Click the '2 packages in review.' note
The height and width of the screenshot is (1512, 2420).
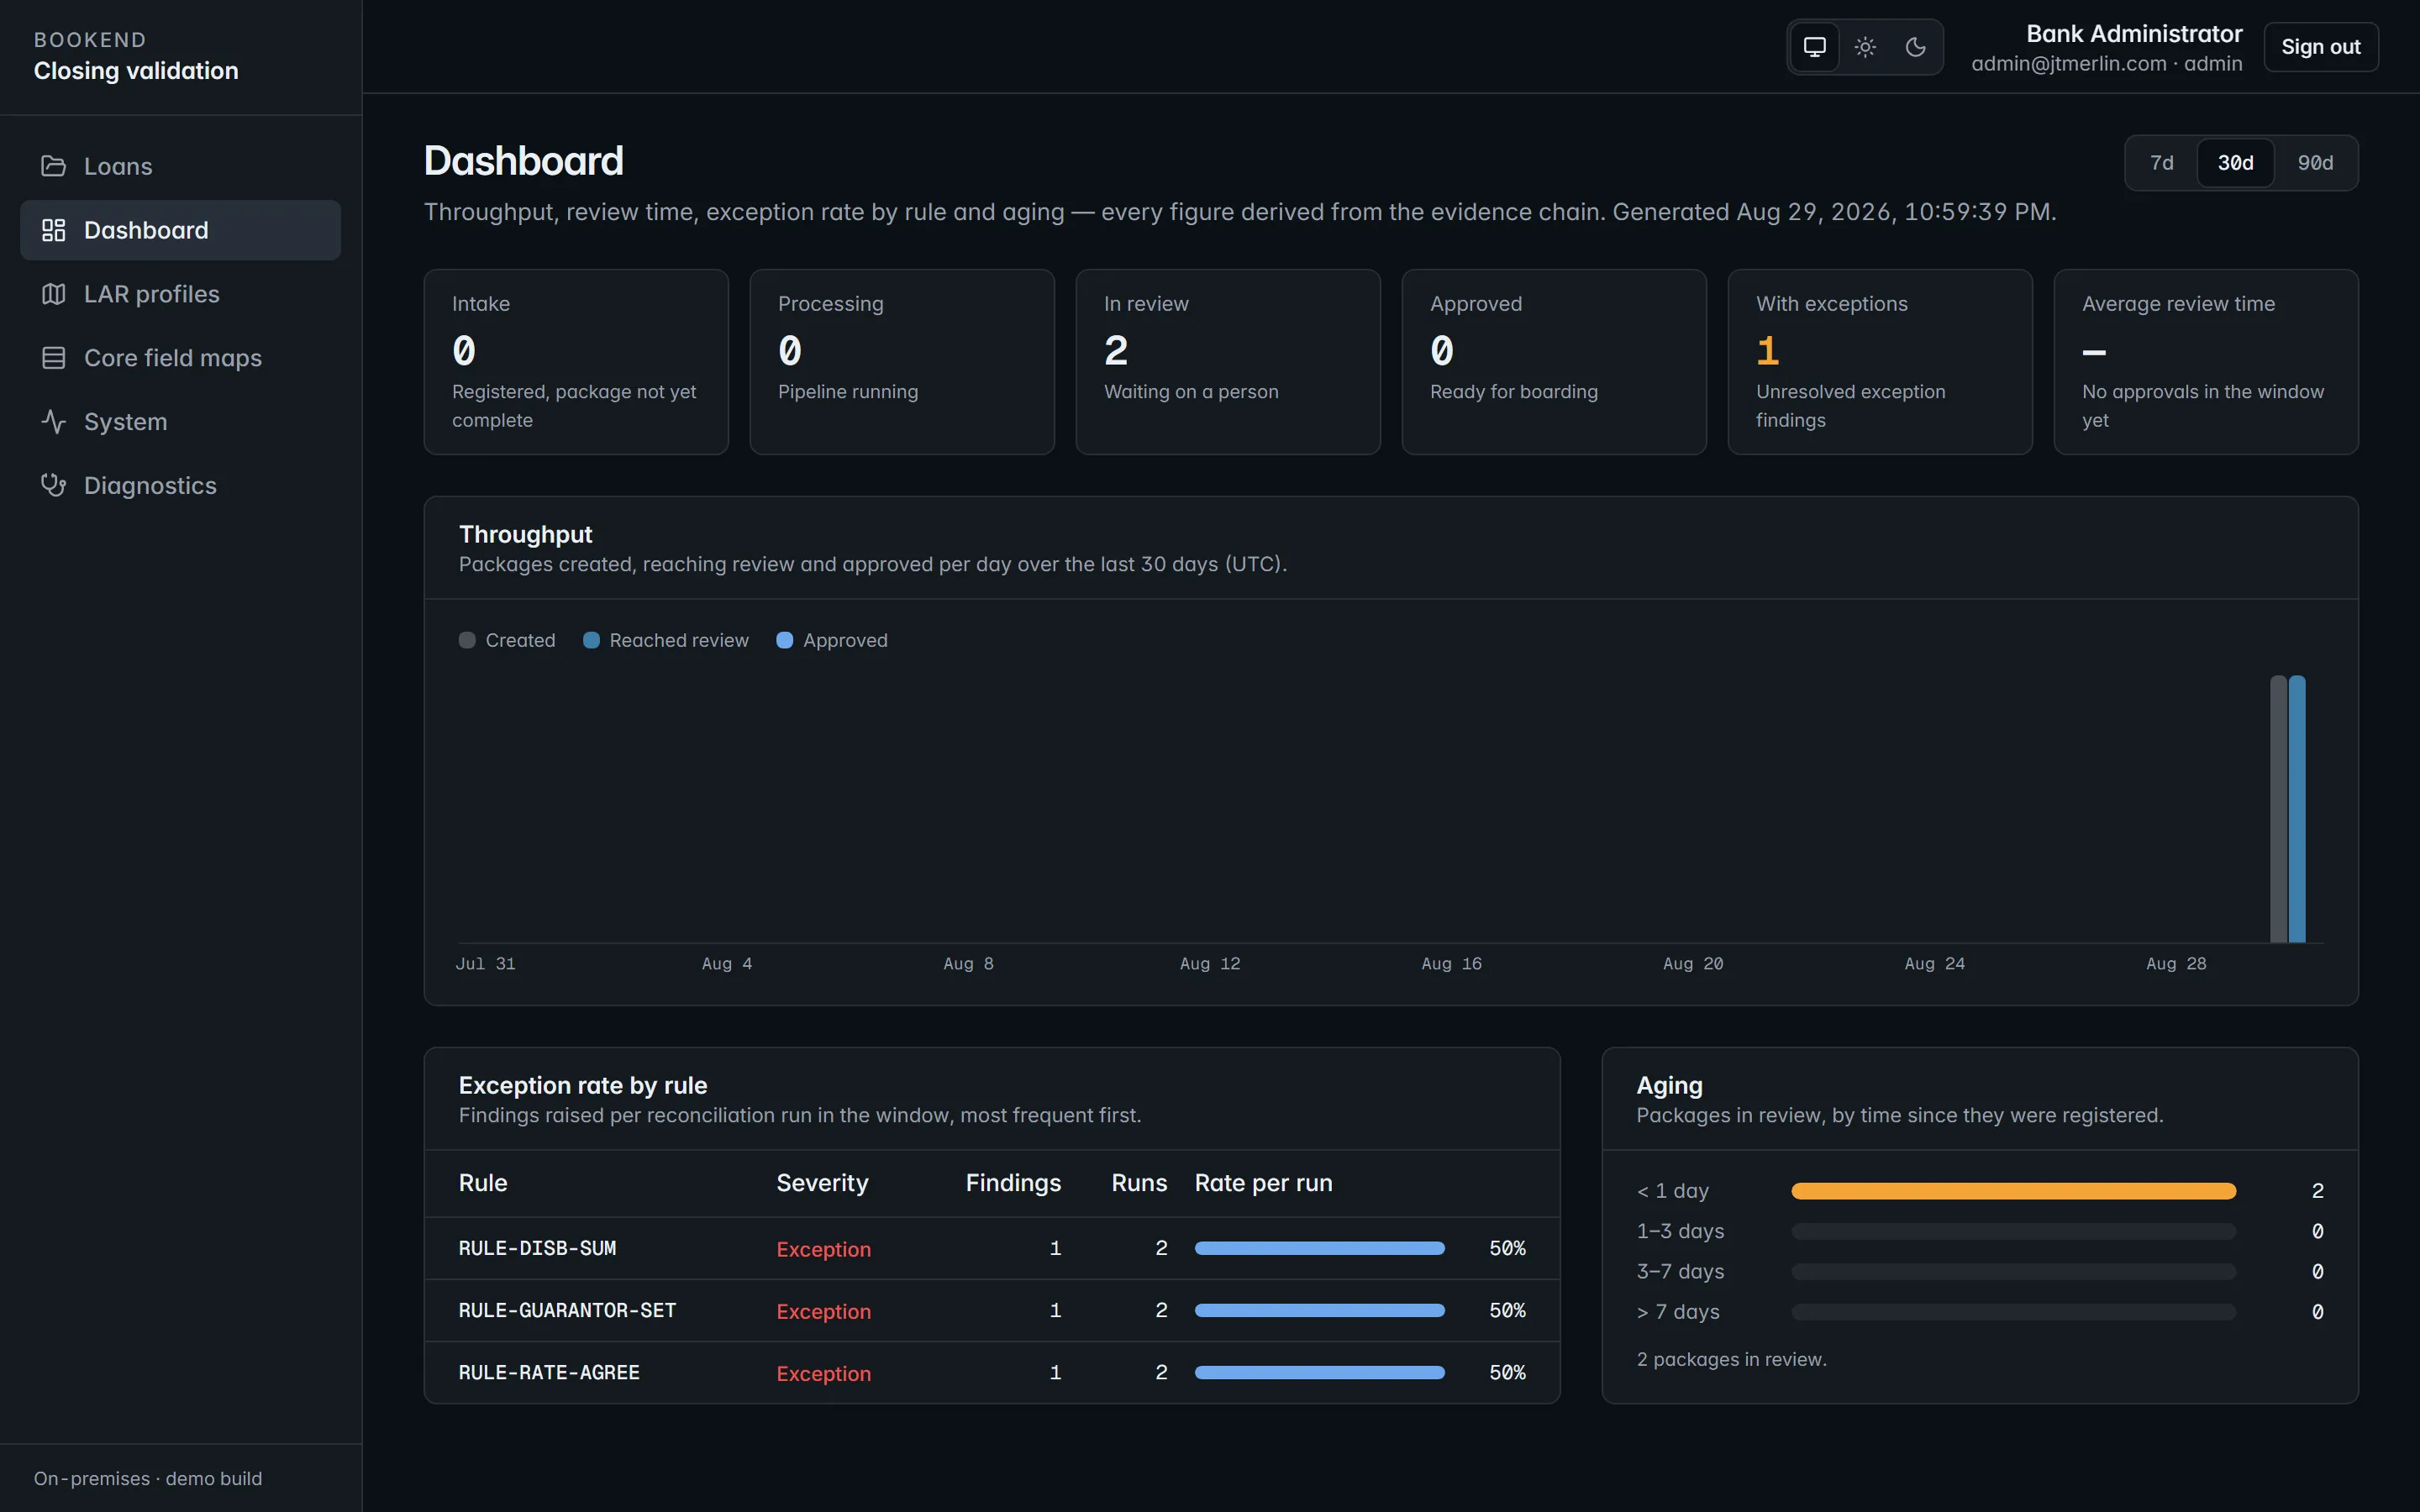tap(1731, 1359)
